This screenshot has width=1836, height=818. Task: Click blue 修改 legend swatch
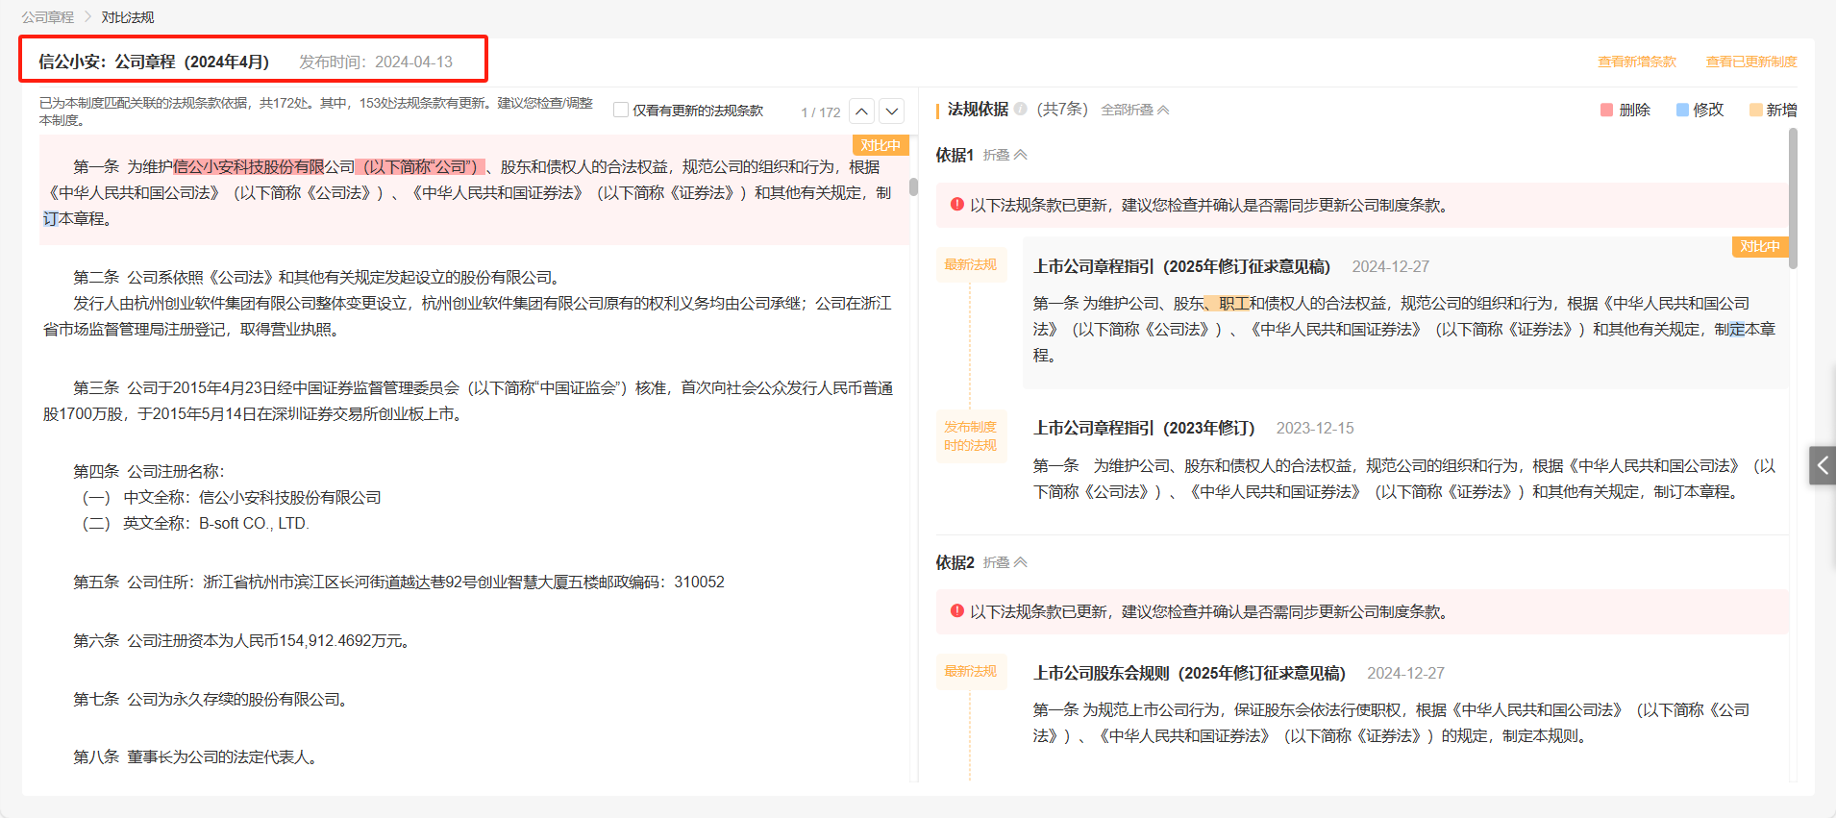(1682, 110)
